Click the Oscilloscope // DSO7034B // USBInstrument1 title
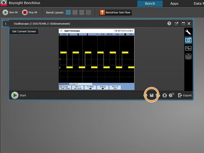Screen dimensions: 204x153 [42, 24]
